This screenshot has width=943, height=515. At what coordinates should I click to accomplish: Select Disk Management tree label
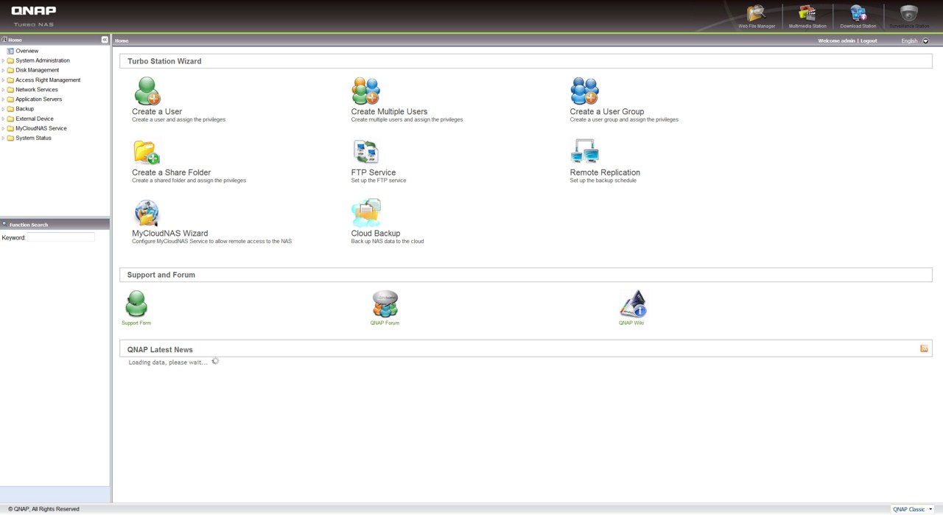[x=38, y=70]
